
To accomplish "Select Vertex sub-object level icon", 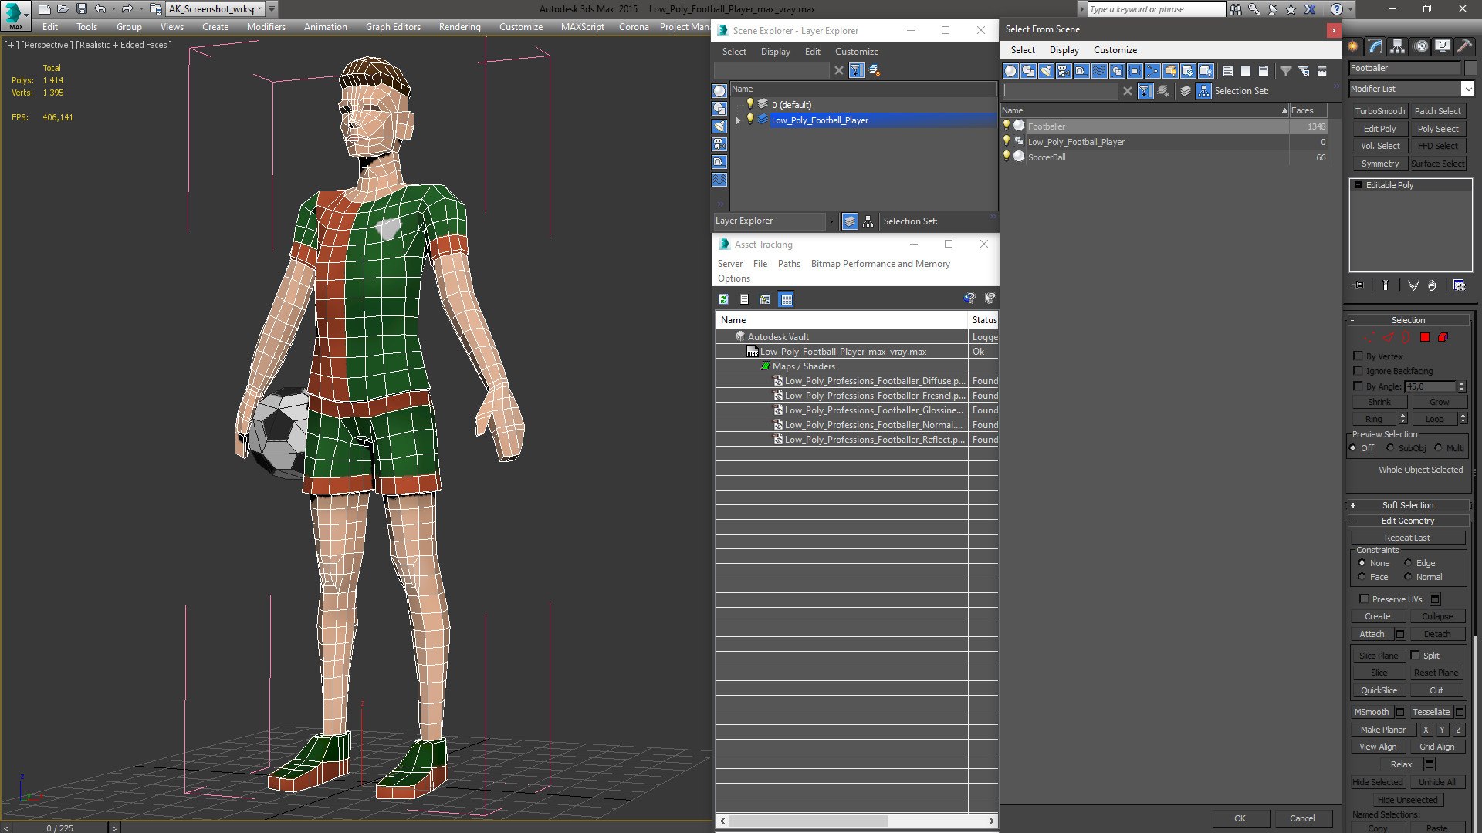I will (x=1369, y=337).
